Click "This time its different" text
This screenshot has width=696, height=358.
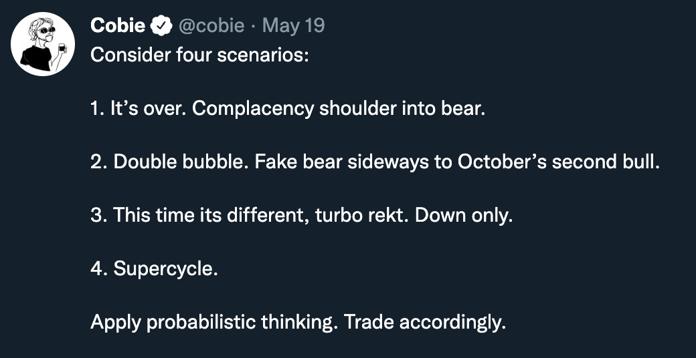tap(207, 214)
